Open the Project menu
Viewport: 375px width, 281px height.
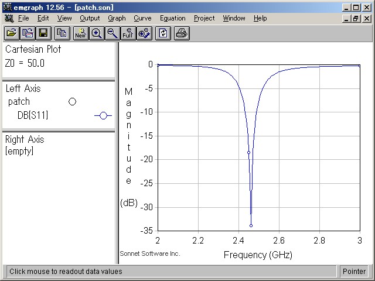[204, 18]
